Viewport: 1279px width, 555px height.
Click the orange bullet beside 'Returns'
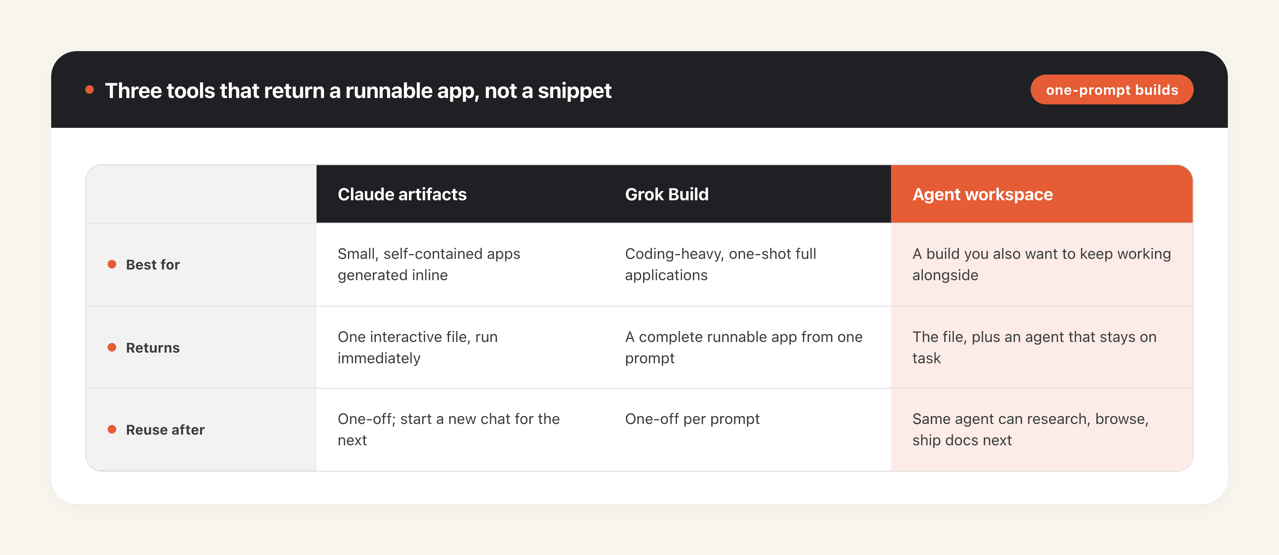click(x=112, y=347)
